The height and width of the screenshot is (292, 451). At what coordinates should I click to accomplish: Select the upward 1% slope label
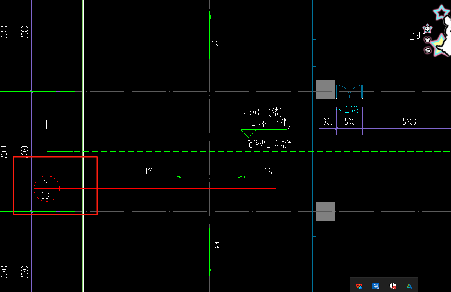216,44
